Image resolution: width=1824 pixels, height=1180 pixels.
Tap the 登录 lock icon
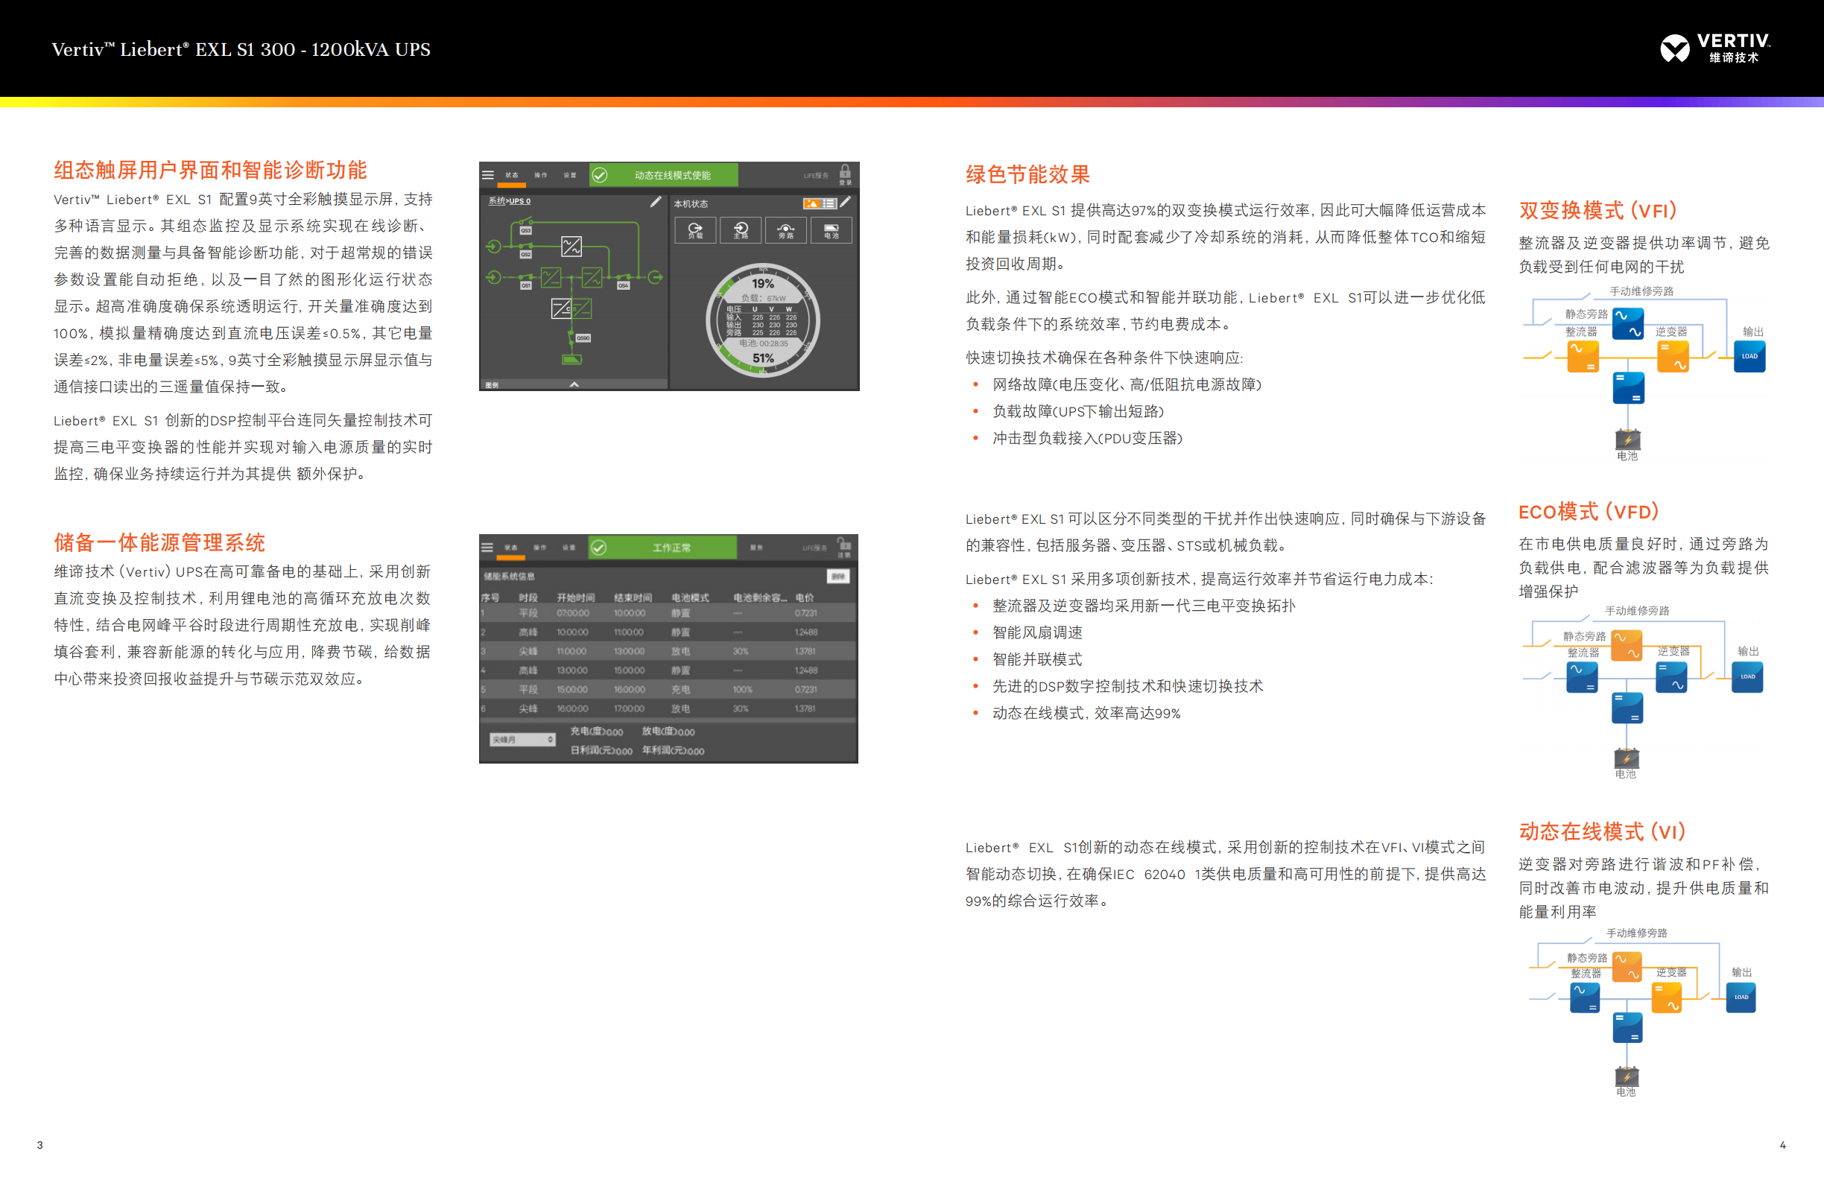(844, 175)
